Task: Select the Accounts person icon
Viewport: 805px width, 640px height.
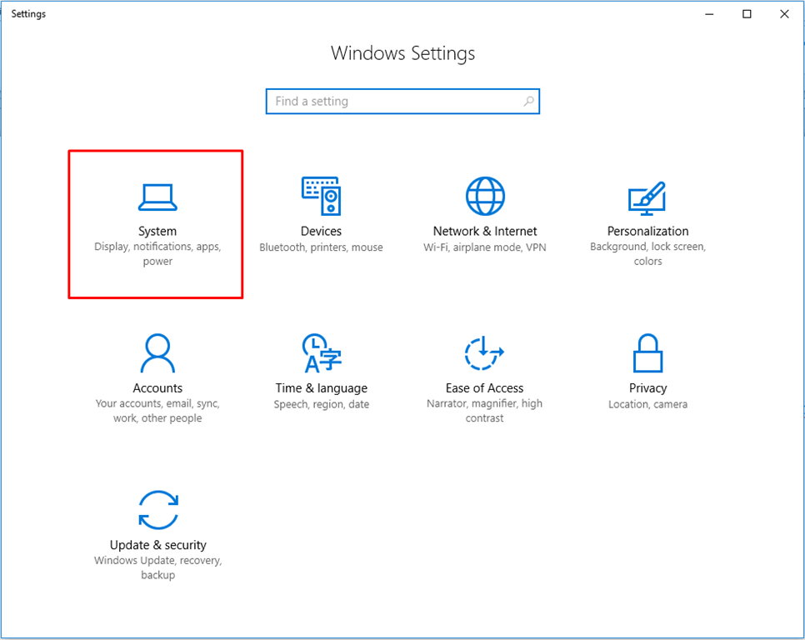Action: click(157, 353)
